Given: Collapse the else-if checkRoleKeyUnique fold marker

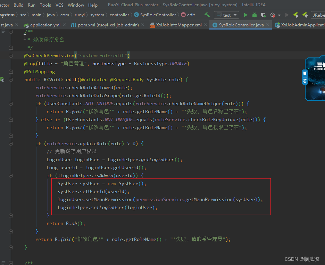Looking at the screenshot, I should 11,119.
